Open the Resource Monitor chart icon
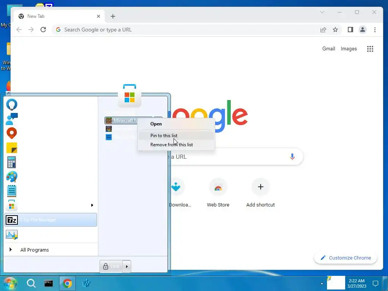 (12, 235)
